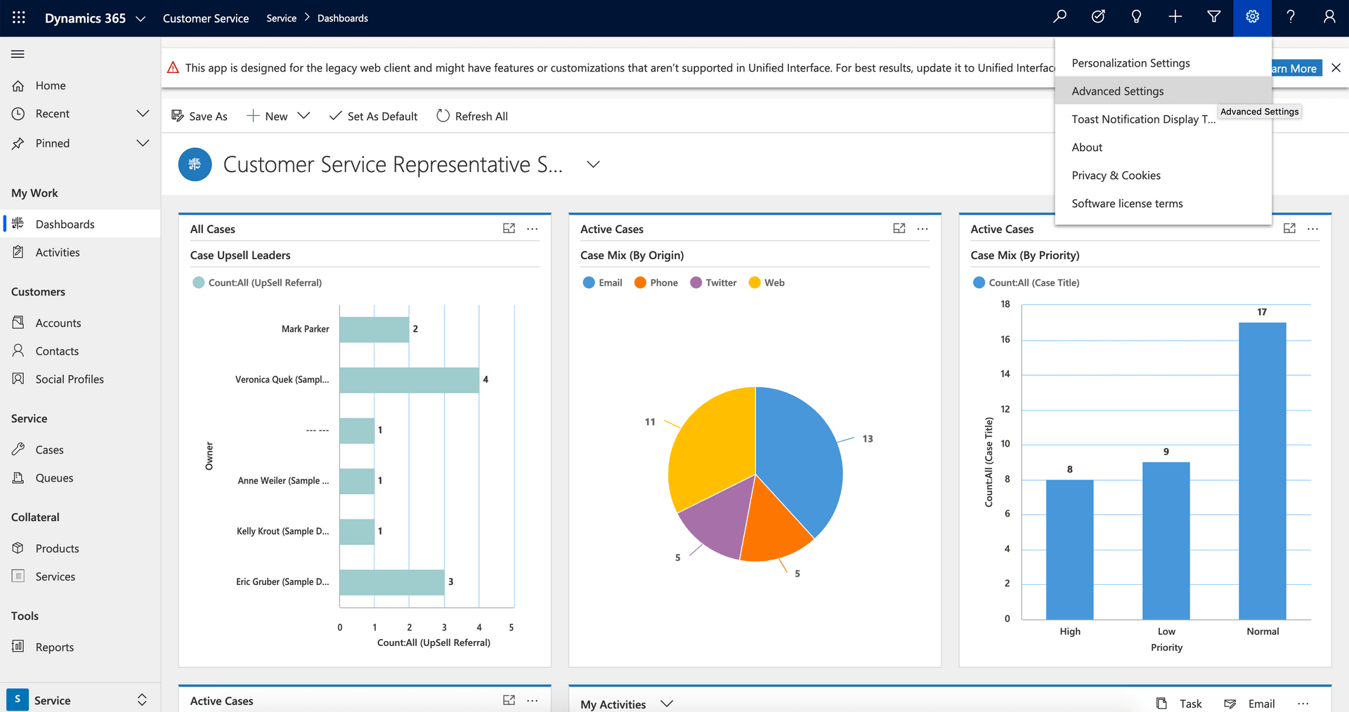1349x712 pixels.
Task: Dismiss the legacy web client warning banner
Action: [x=1336, y=67]
